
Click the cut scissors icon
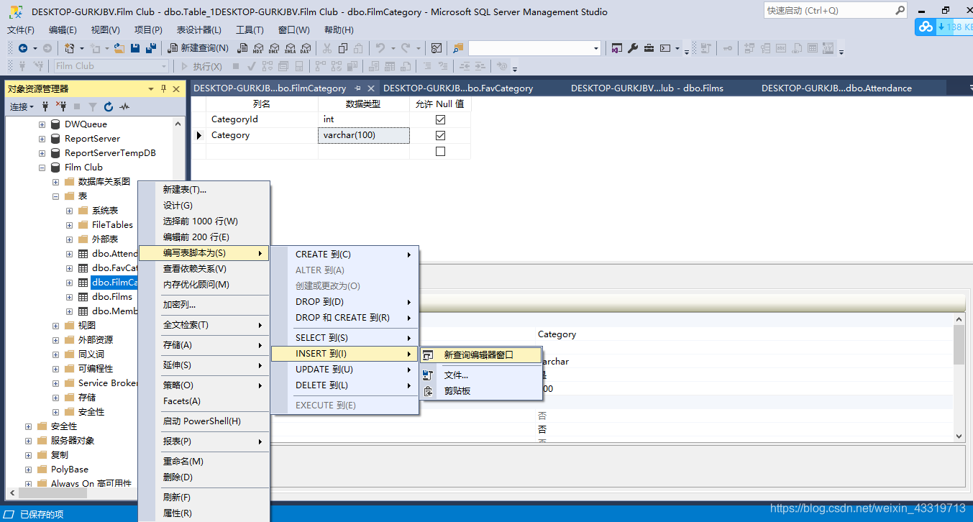(x=327, y=48)
